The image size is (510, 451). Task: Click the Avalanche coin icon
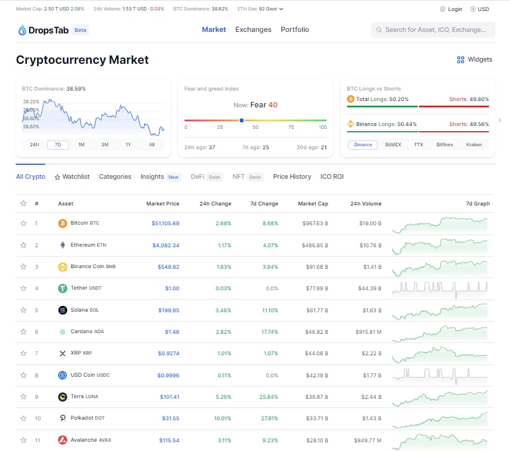(63, 440)
